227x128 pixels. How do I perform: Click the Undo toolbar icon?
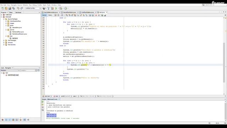click(x=18, y=9)
